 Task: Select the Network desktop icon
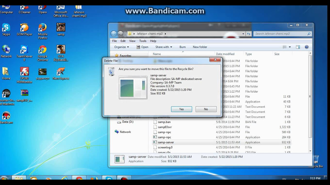[x=6, y=52]
